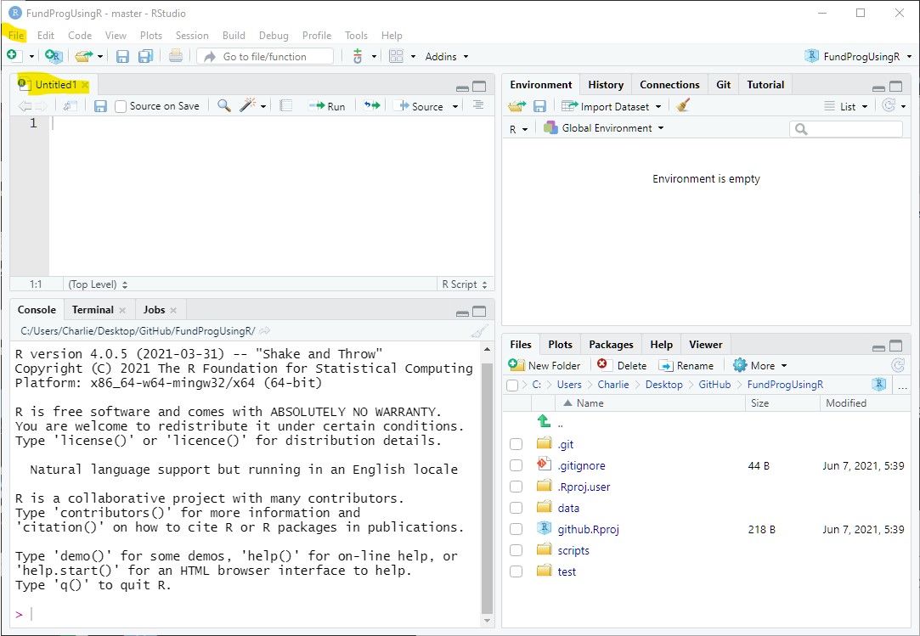920x636 pixels.
Task: Click Save All documents icon
Action: coord(145,56)
